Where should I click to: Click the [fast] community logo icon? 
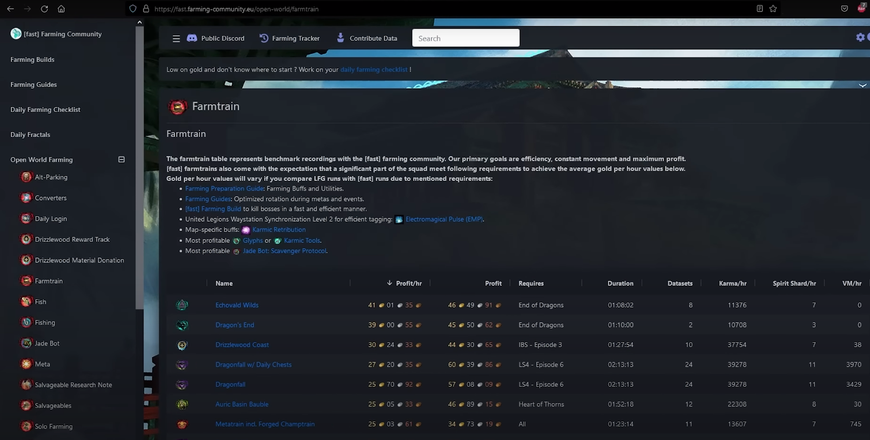16,34
